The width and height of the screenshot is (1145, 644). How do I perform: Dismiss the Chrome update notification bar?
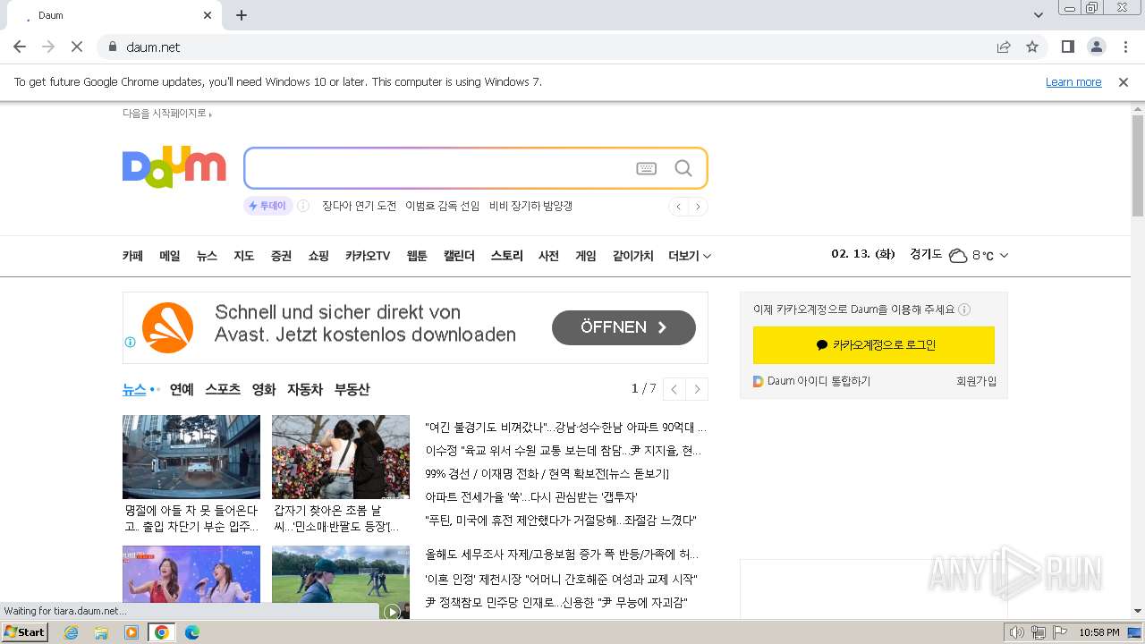(1124, 82)
